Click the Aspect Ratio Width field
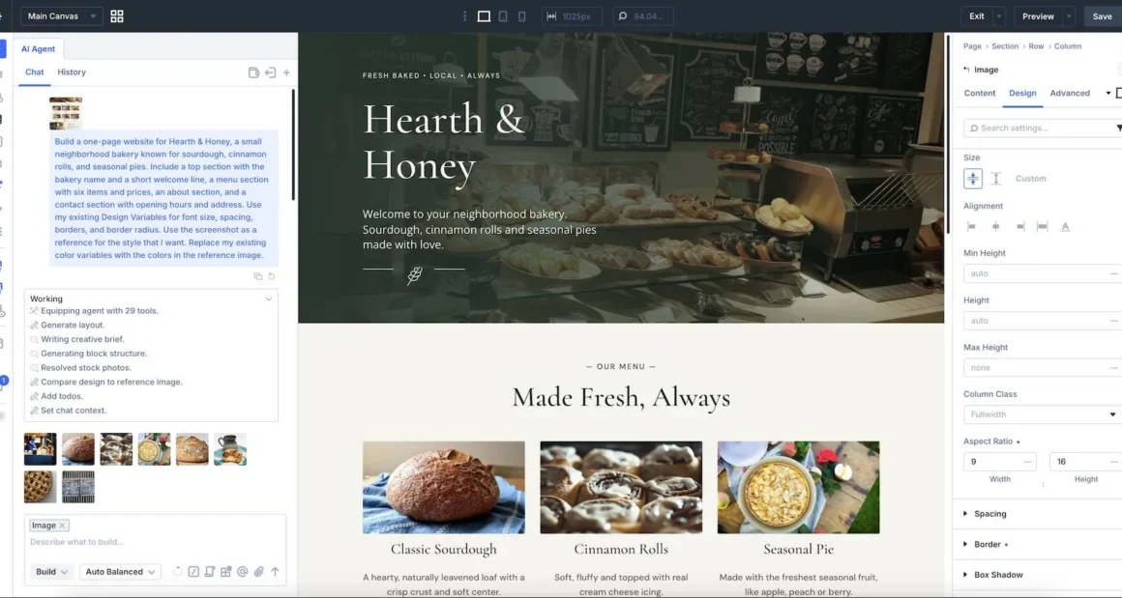Screen dimensions: 1122x598 (999, 462)
